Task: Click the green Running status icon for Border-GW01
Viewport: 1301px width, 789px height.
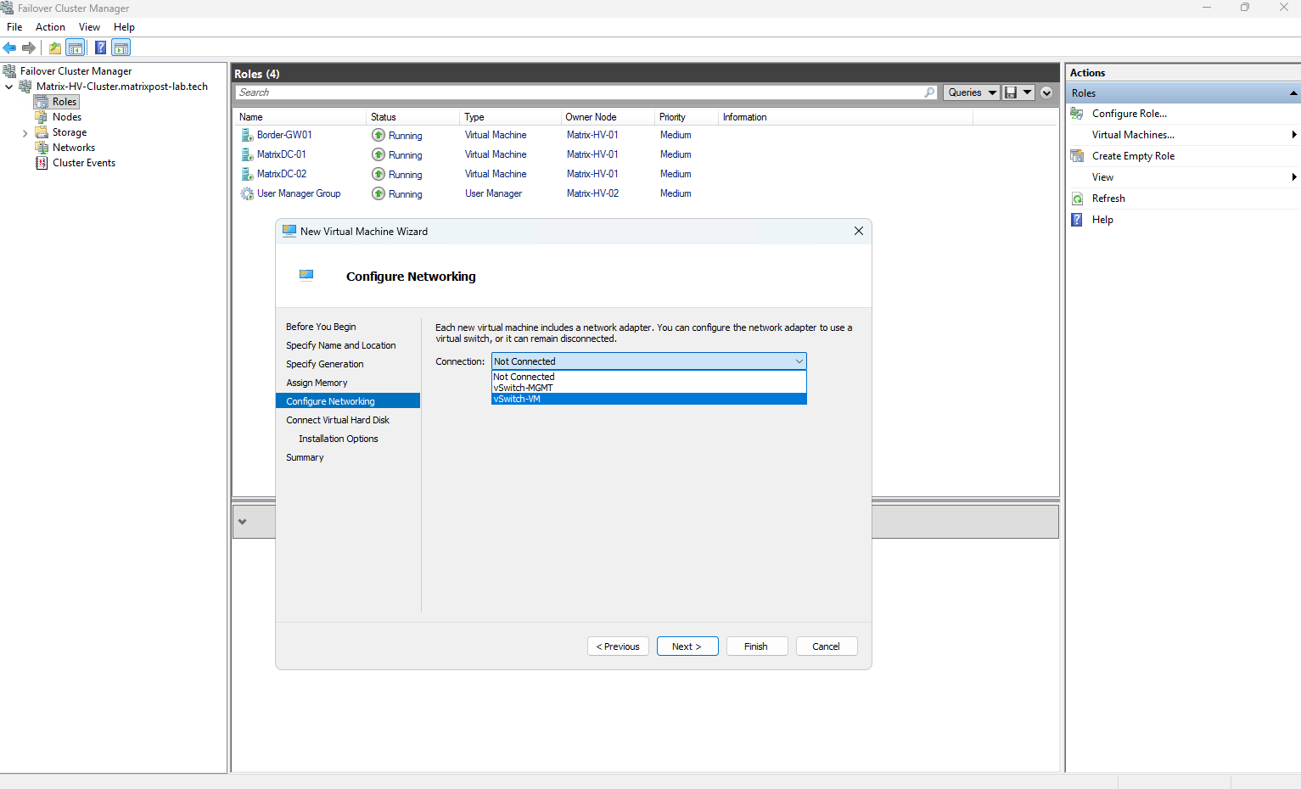Action: click(379, 135)
